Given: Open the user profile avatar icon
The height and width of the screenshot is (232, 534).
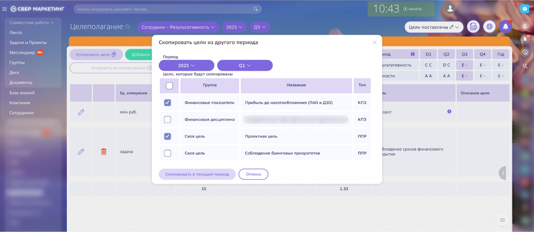Looking at the screenshot, I should pos(450,9).
